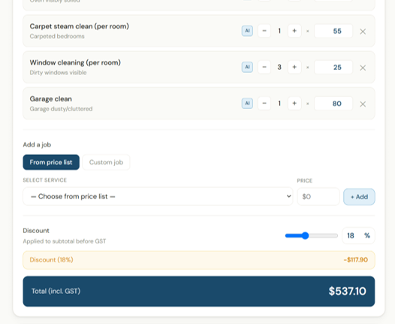Click Carpeted bedrooms note
This screenshot has width=395, height=324.
57,36
